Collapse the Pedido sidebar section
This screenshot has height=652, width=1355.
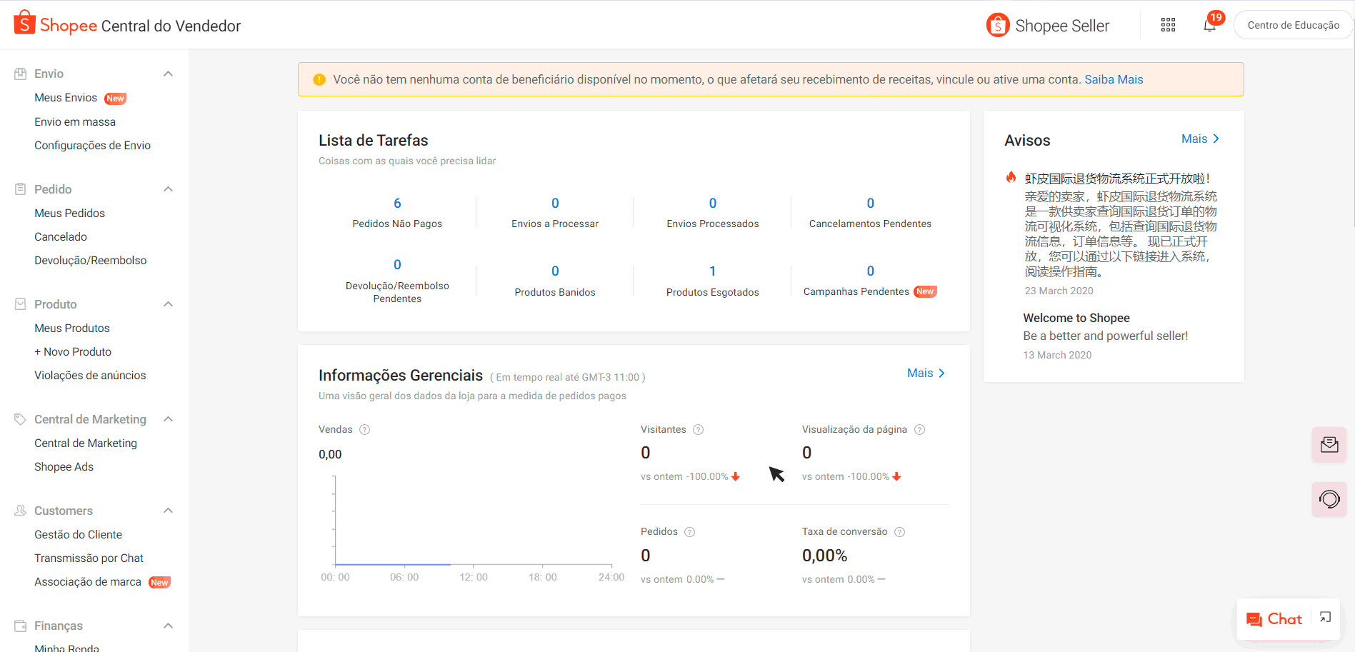(x=168, y=189)
